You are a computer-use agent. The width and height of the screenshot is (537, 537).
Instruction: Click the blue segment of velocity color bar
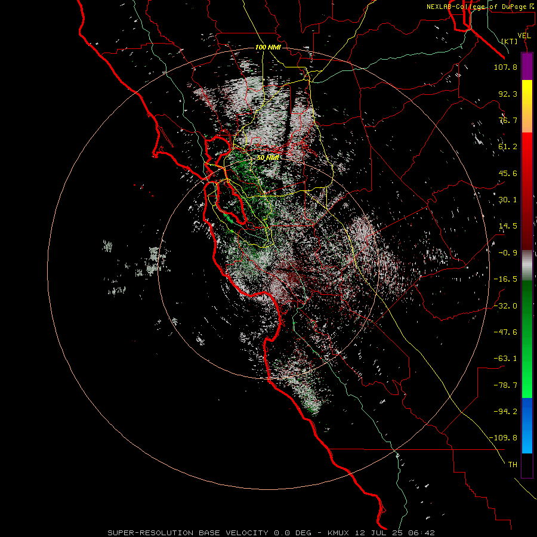527,425
